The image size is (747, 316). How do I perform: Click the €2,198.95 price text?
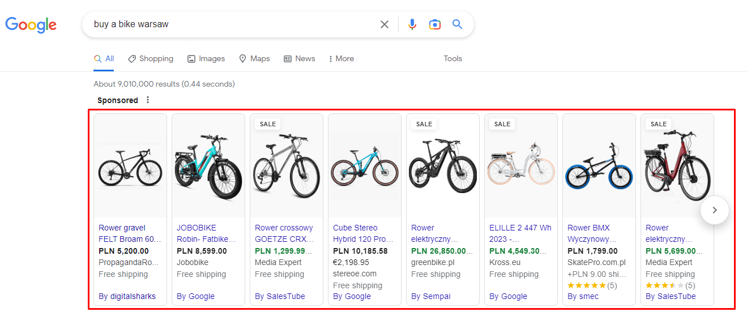point(351,262)
